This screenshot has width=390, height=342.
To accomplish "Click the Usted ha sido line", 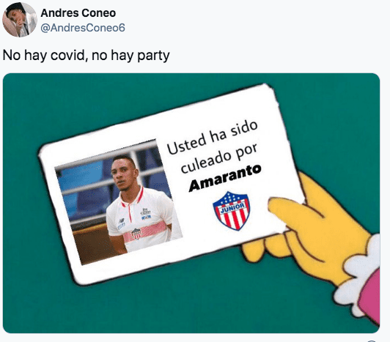I will 212,138.
